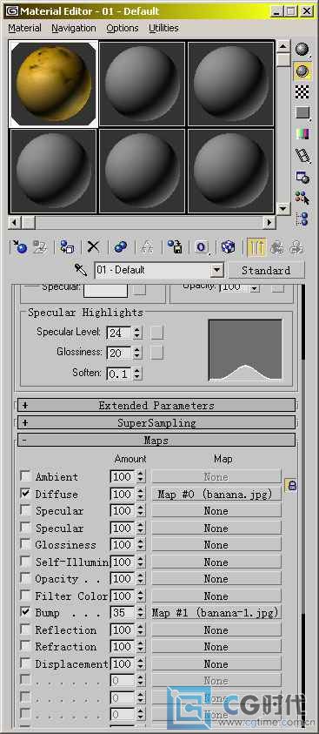Collapse the Maps rollout
Screen dimensions: 319x734
pos(156,440)
